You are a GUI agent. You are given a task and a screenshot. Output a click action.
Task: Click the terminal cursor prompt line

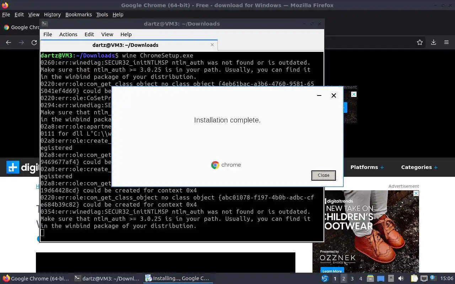pyautogui.click(x=42, y=233)
